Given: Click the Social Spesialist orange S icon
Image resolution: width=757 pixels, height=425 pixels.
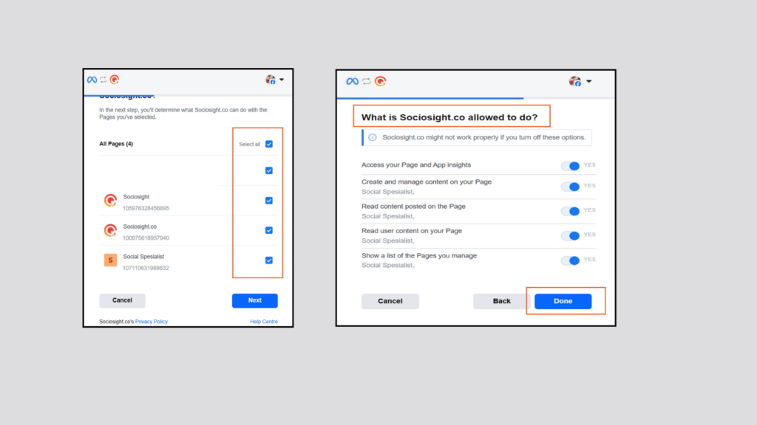Looking at the screenshot, I should (x=111, y=260).
